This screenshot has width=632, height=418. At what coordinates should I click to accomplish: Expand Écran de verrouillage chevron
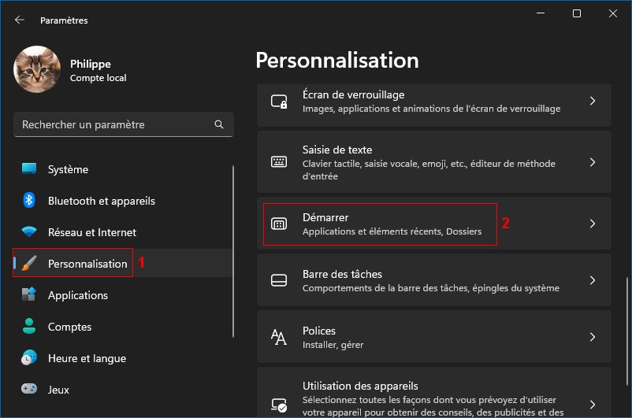pos(593,102)
